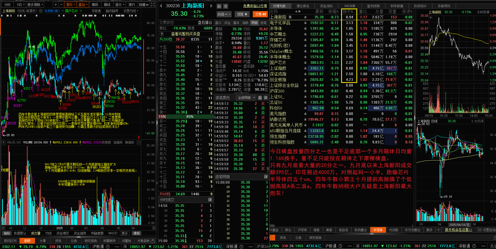The image size is (496, 249).
Task: Add watchlist tab with plus icon
Action: coord(438,230)
